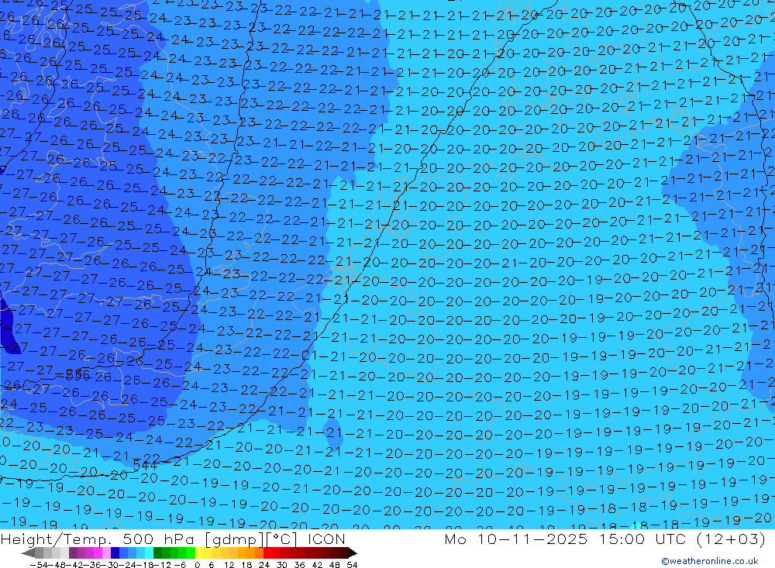This screenshot has height=568, width=775.
Task: Click the '-6' legend scale value
Action: coord(180,565)
